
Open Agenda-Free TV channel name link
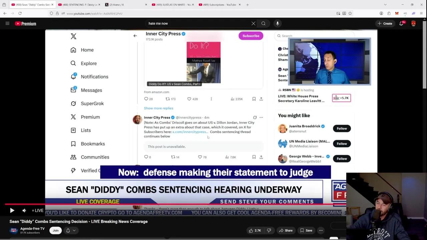[x=32, y=229]
